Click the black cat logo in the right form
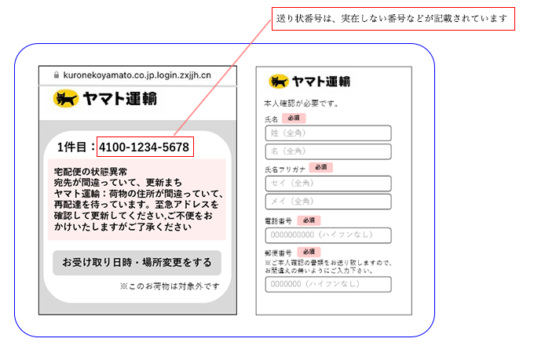Viewport: 534px width, 353px height. (279, 82)
